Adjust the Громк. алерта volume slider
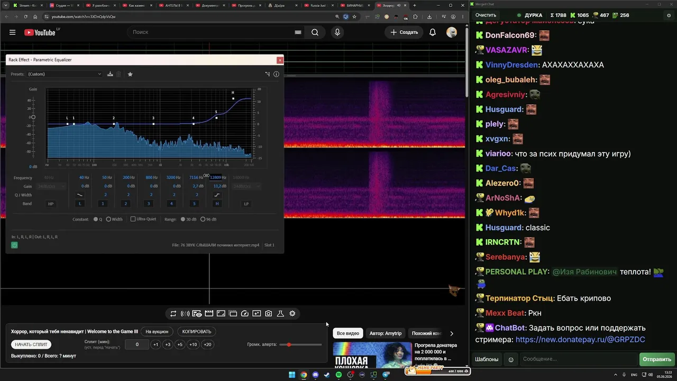 300,344
